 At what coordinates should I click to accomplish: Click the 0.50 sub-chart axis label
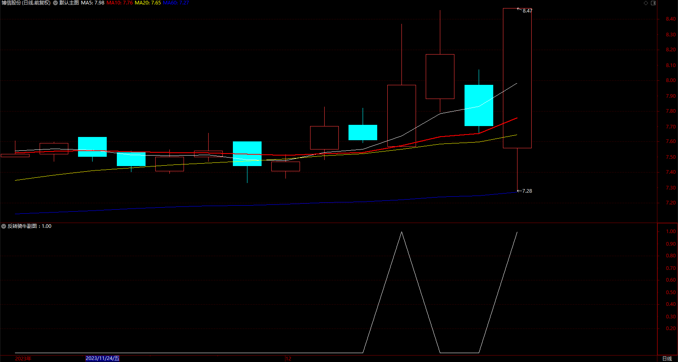671,293
